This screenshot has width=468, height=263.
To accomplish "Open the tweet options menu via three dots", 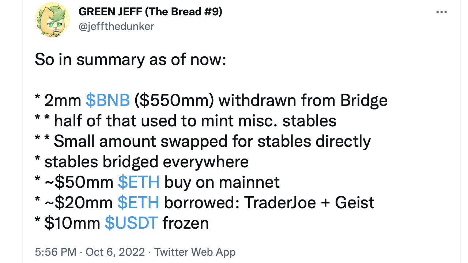I will 442,12.
